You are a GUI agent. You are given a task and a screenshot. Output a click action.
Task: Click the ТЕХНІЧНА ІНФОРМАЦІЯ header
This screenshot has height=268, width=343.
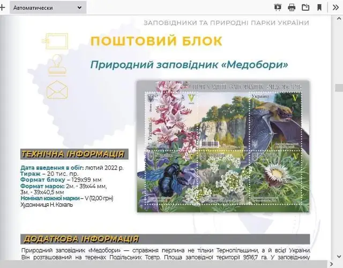pos(74,154)
